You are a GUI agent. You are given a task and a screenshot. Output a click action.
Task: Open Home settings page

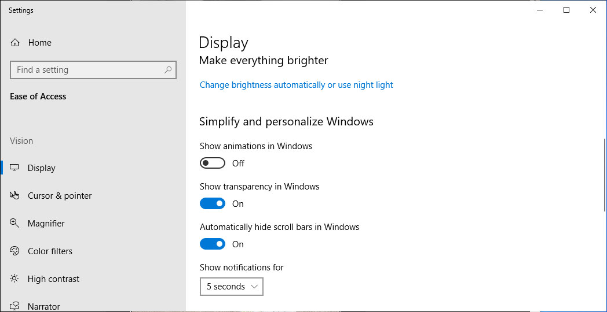click(39, 43)
